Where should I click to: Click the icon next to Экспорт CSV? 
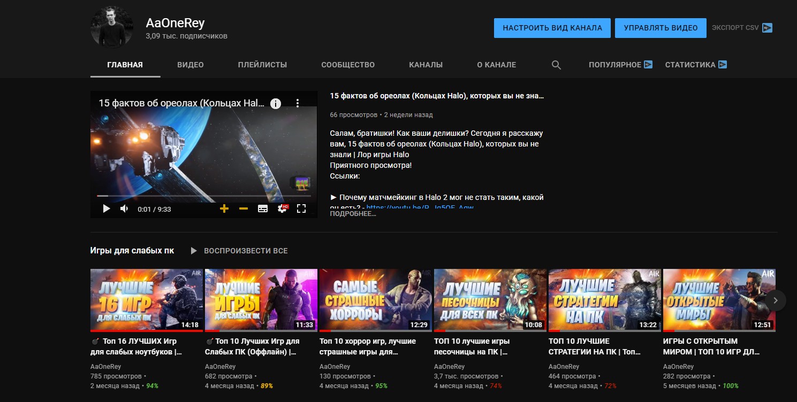coord(768,28)
